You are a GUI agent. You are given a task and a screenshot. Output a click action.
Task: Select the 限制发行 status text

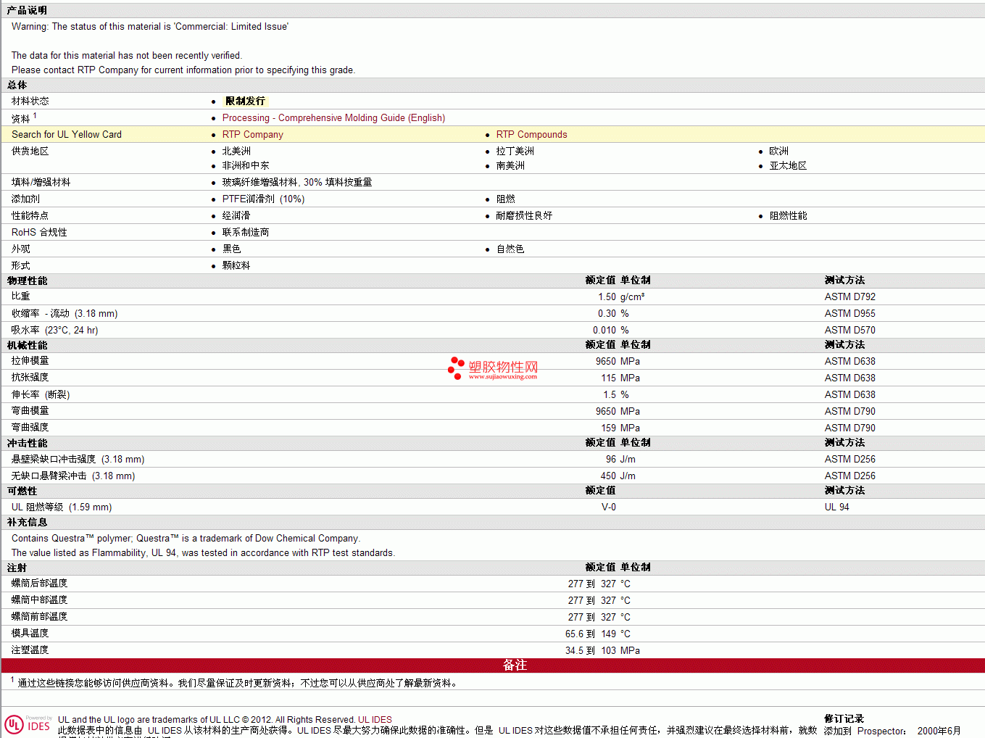coord(245,101)
